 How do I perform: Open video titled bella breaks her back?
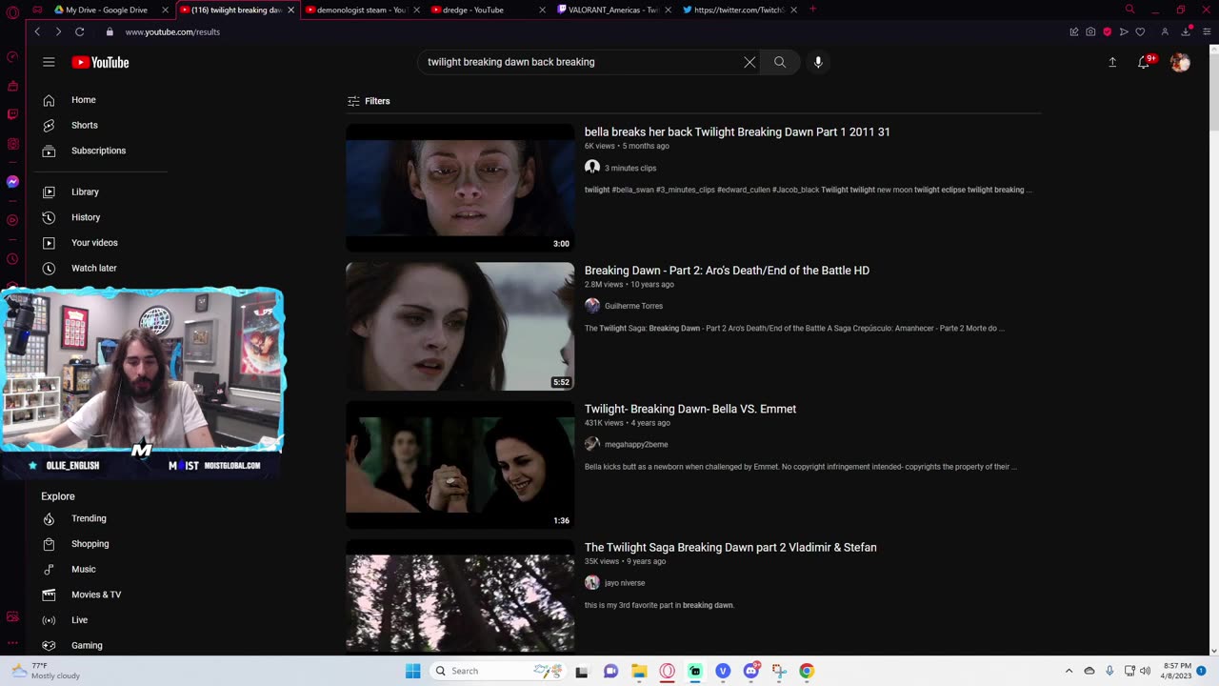pos(737,132)
